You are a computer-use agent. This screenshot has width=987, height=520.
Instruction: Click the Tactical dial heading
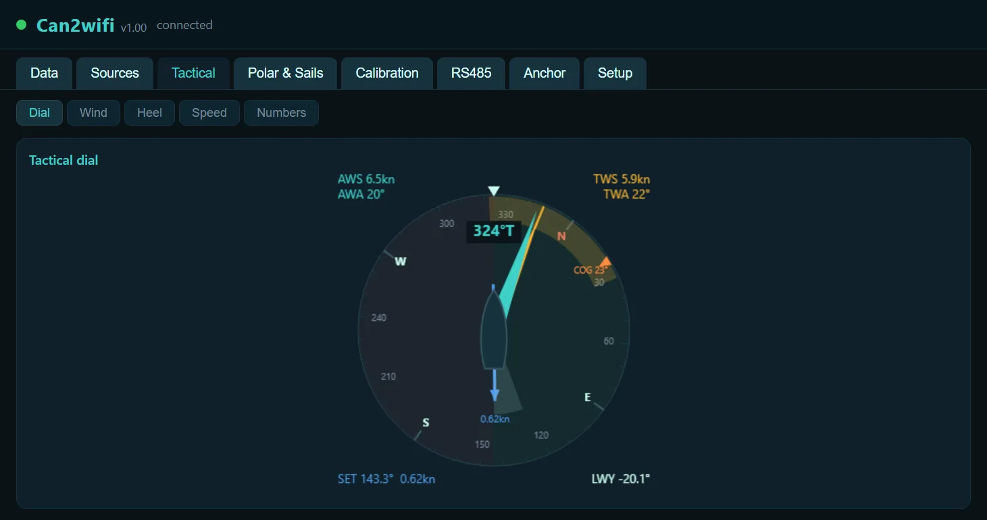(64, 160)
